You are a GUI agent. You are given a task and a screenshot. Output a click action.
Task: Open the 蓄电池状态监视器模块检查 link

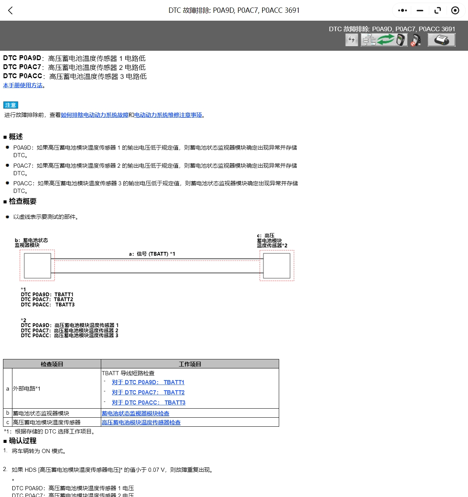[x=135, y=413]
